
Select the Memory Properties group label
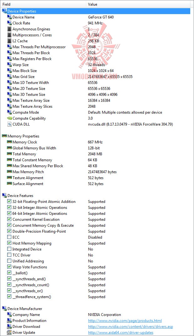click(24, 136)
